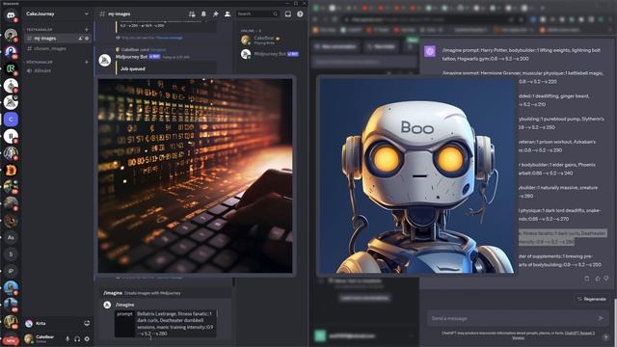Send the ChatGPT message with the arrow icon
Screen dimensions: 617x347
(x=601, y=318)
